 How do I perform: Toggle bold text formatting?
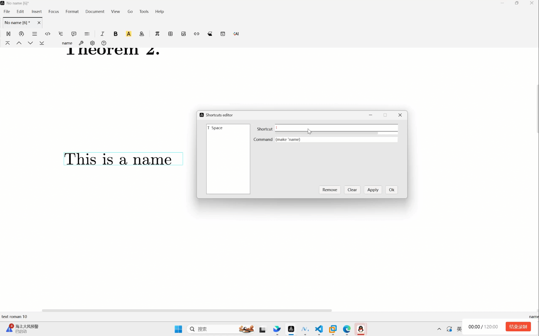click(116, 34)
